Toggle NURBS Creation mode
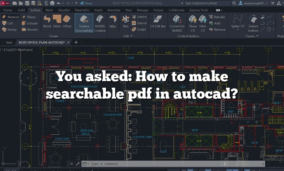Viewport: 284px width, 171px height. click(100, 23)
